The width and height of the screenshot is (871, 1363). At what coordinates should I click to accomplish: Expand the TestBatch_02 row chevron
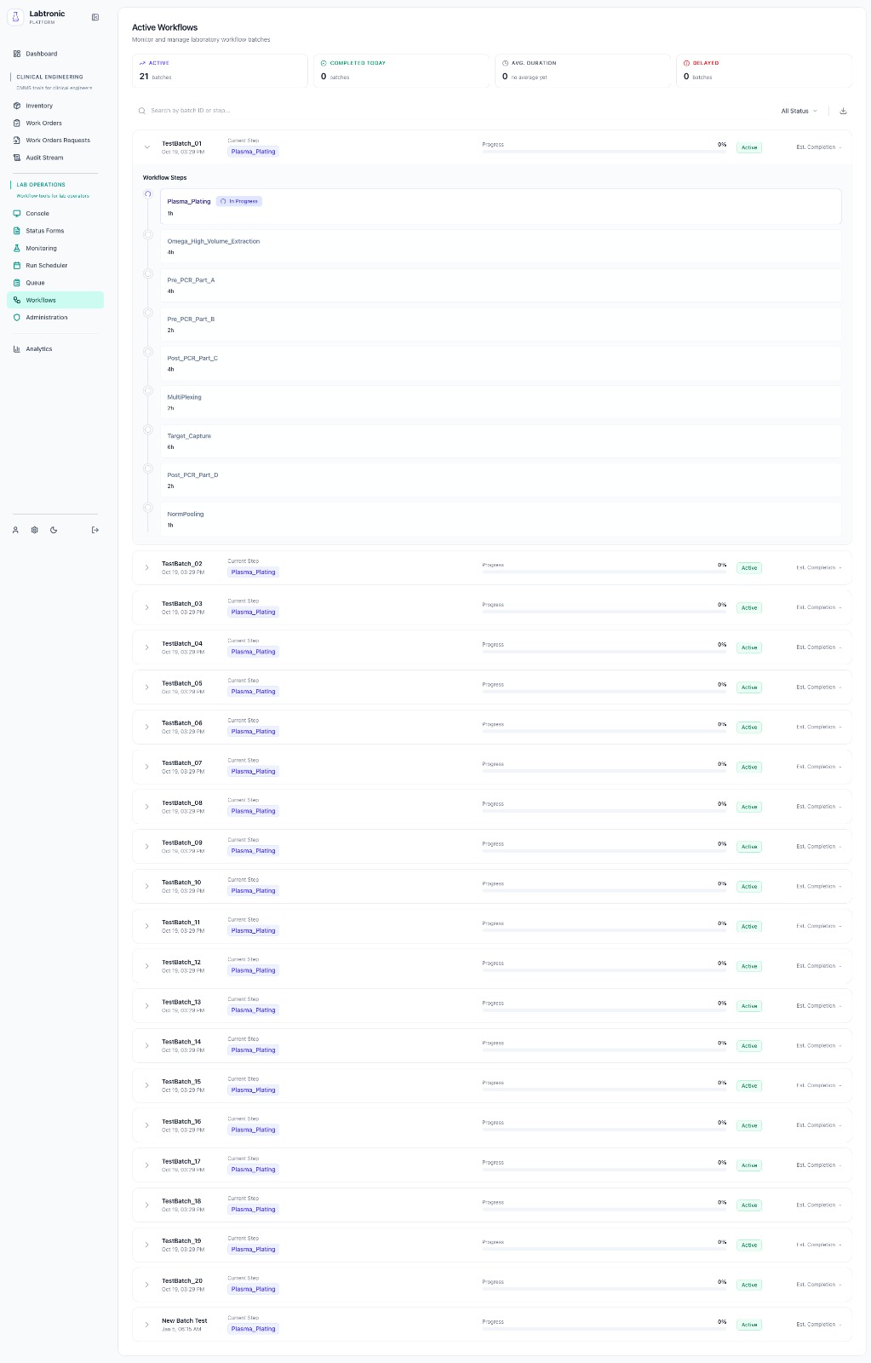point(147,567)
